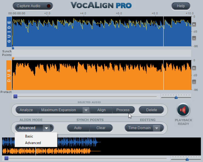Click the orange Dub start marker
The height and width of the screenshot is (162, 203).
13,58
